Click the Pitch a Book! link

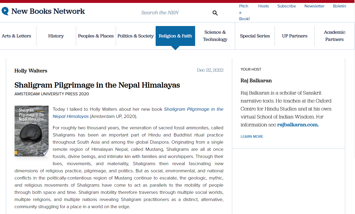[244, 12]
